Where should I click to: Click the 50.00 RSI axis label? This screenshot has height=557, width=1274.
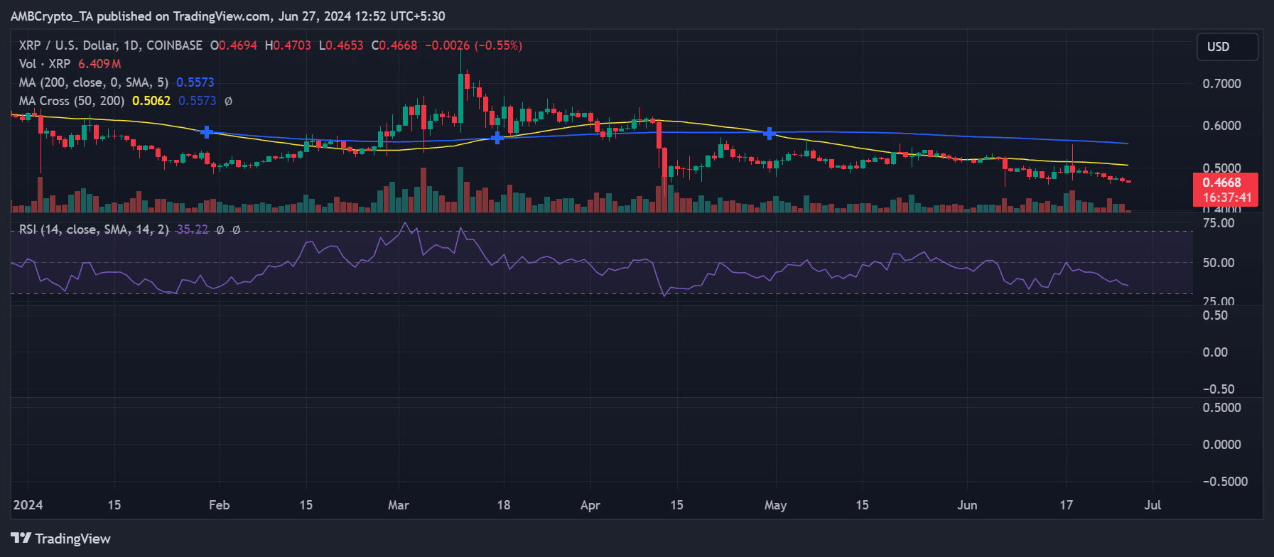1219,263
